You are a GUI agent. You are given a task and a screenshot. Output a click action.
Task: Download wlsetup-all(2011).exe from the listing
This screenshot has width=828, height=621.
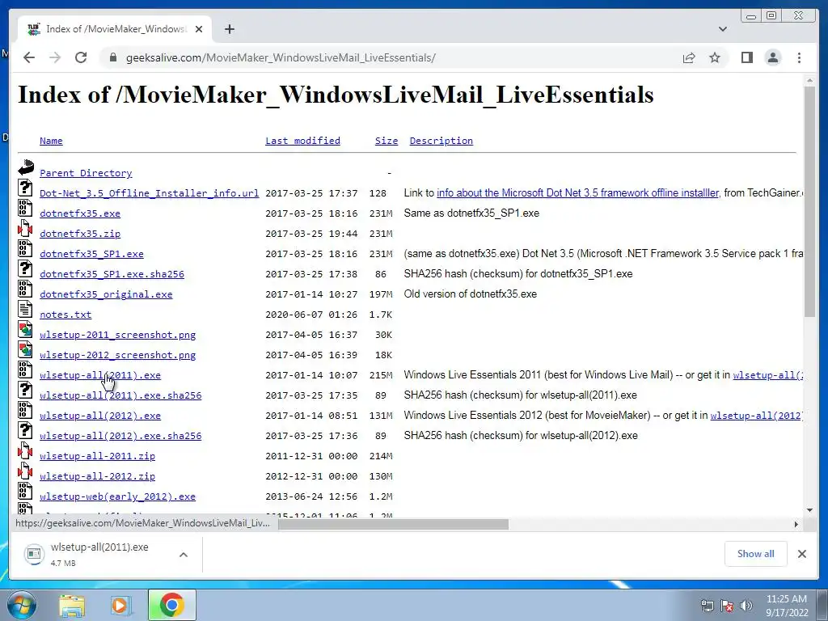(x=100, y=375)
